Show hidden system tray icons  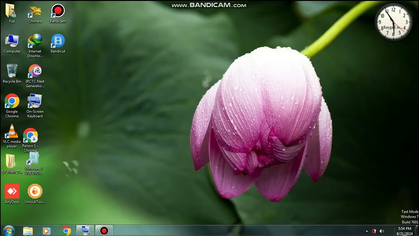367,231
